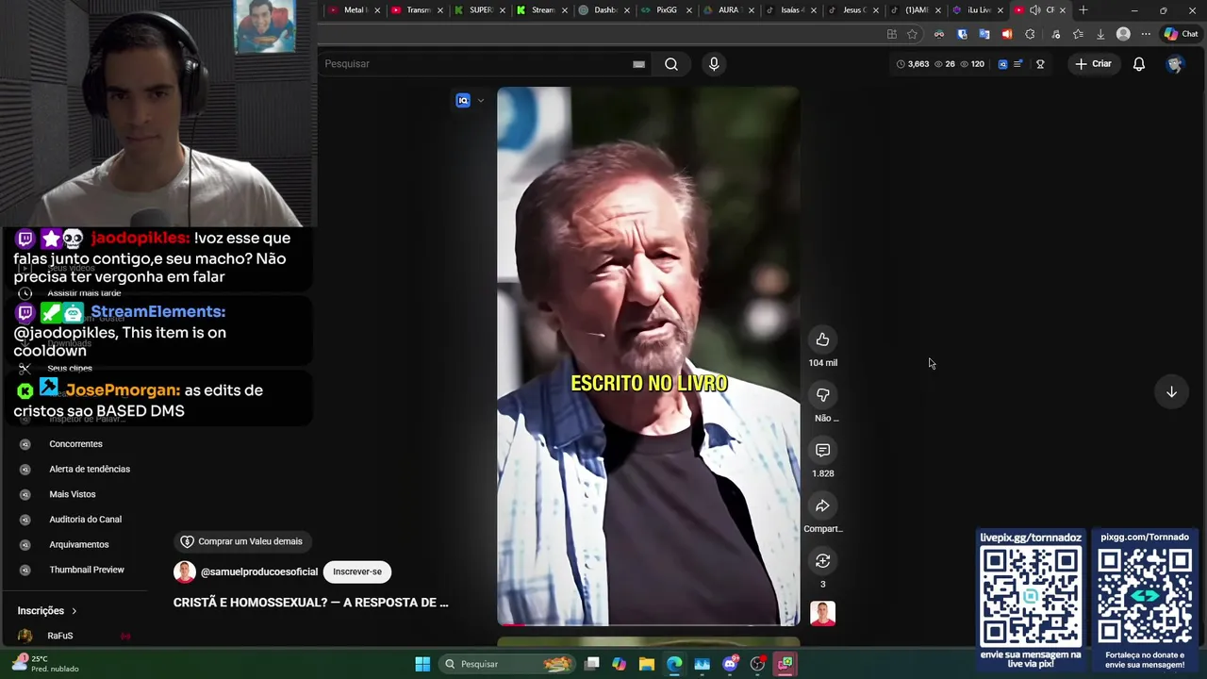This screenshot has height=679, width=1207.
Task: Open Copilot Chat in Edge
Action: 1181,34
